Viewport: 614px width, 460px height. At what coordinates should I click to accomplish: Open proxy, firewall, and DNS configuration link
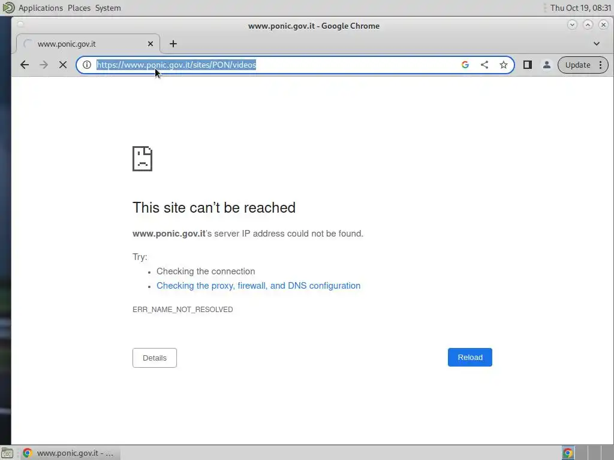tap(258, 286)
